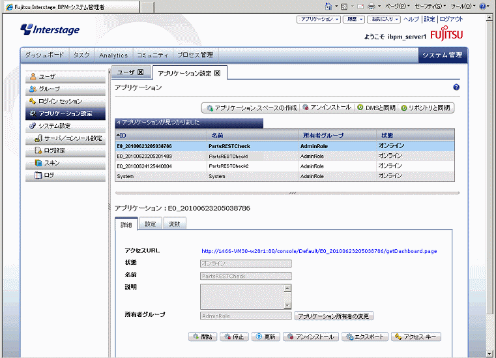Screen dimensions: 496x358
Task: Click the 更新 button
Action: click(266, 336)
